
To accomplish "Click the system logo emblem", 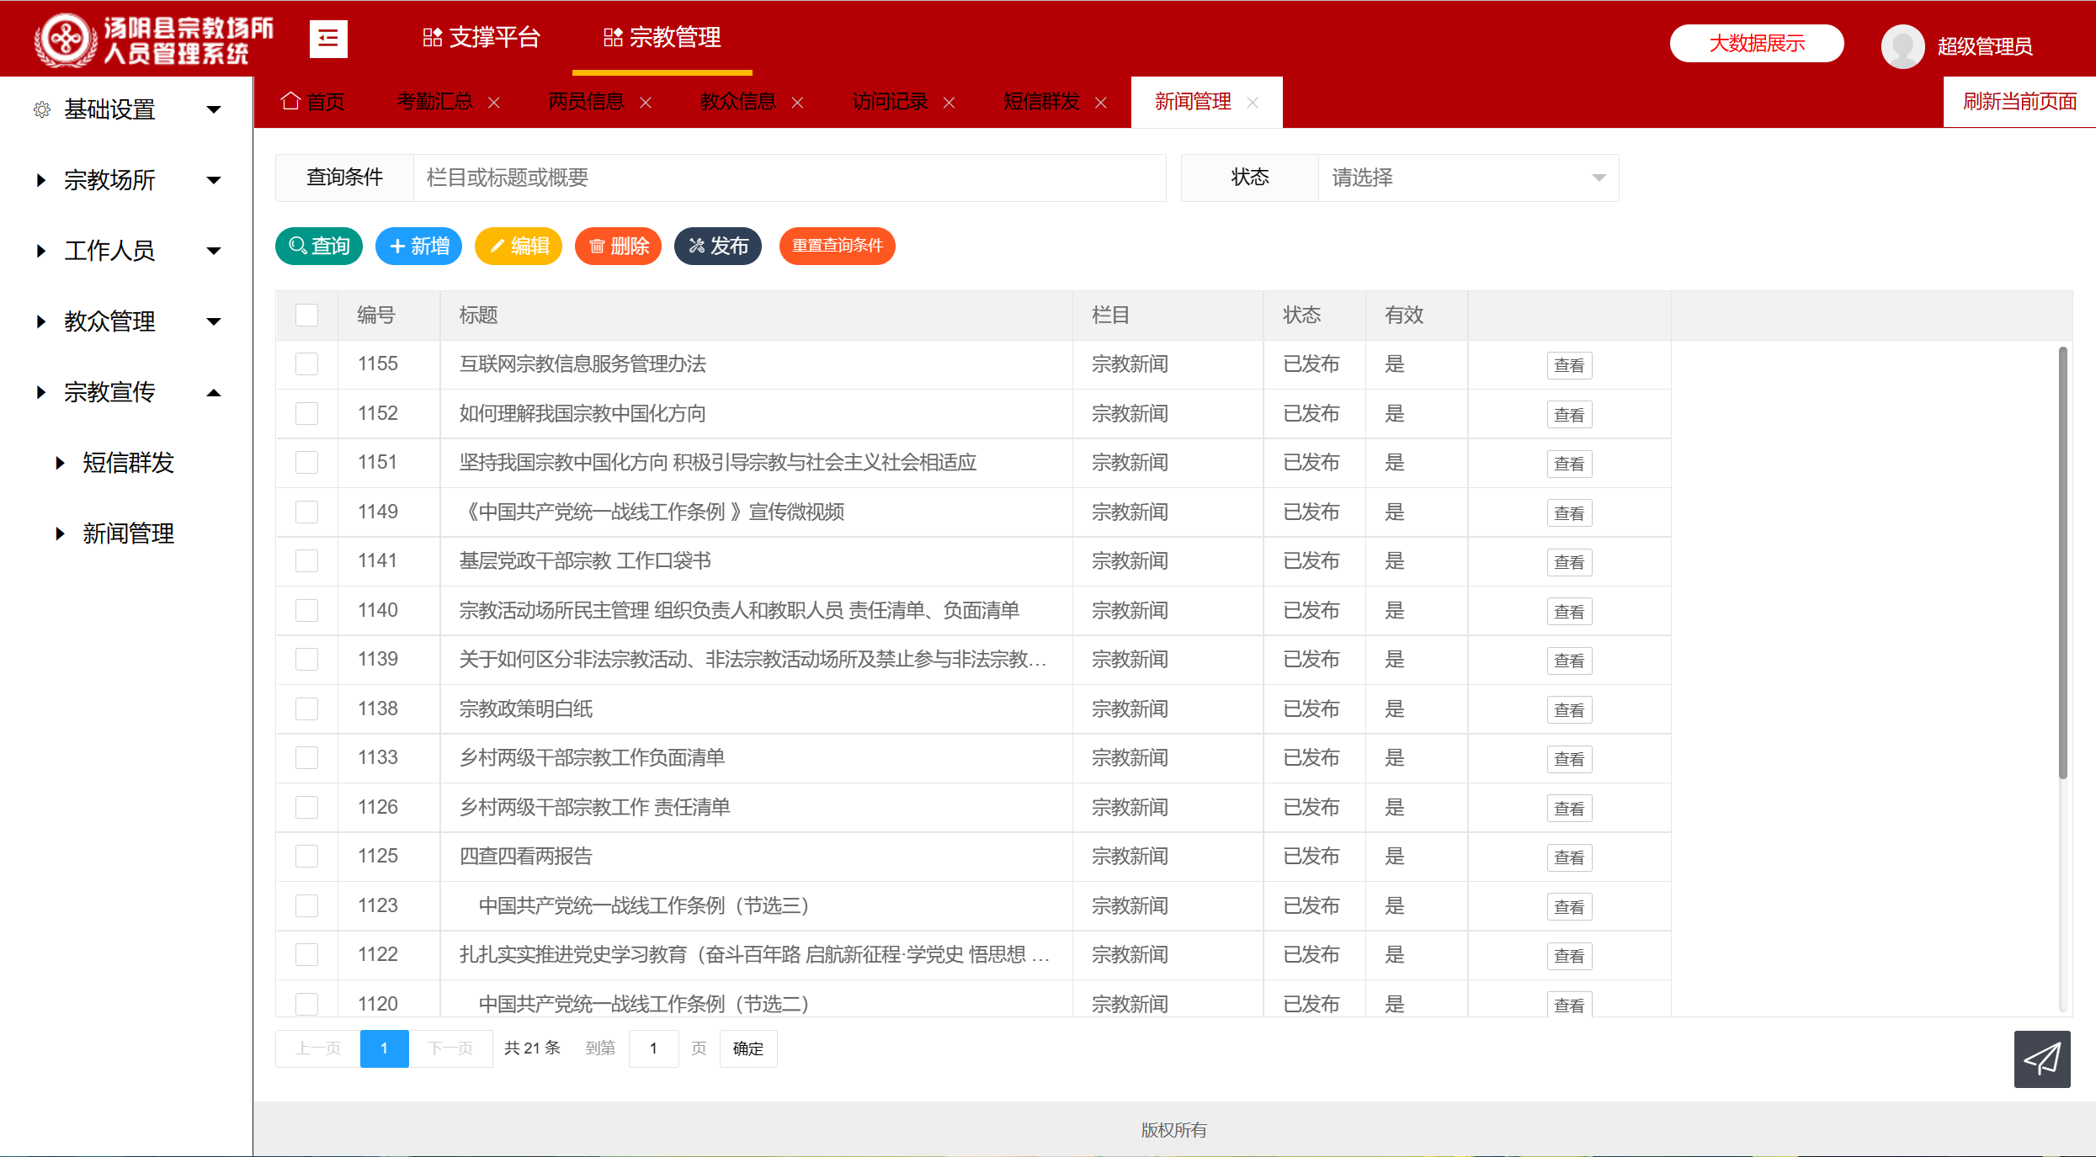I will pyautogui.click(x=65, y=40).
